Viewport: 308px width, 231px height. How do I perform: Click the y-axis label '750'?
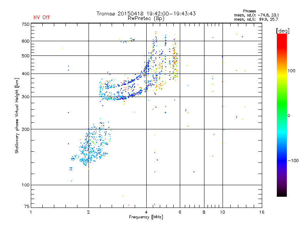(25, 24)
